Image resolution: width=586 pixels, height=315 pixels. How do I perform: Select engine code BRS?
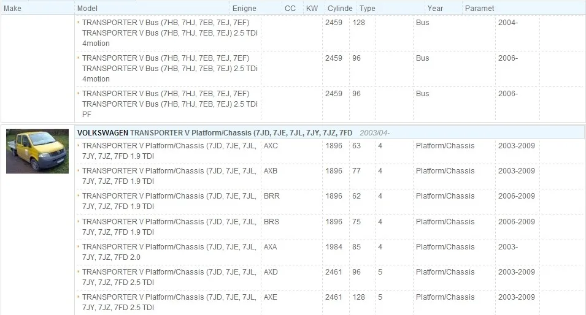point(271,222)
